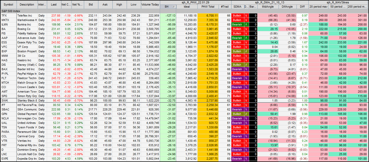Click the SDMA column header

point(237,7)
